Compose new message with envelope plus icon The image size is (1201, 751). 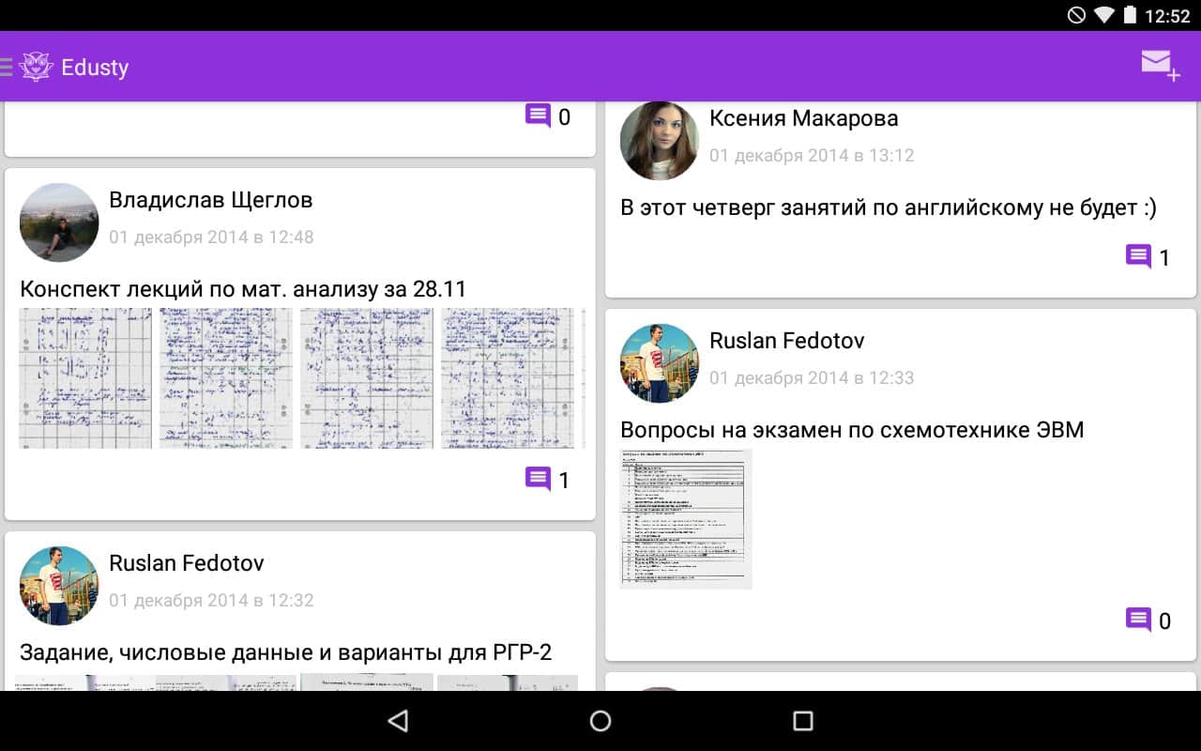(x=1159, y=66)
